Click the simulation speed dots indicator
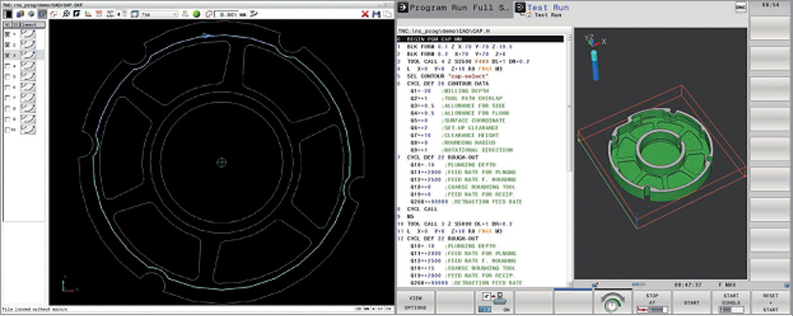Image resolution: width=793 pixels, height=316 pixels. click(638, 284)
